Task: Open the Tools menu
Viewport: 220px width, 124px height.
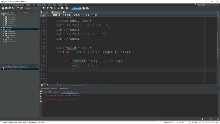Action: click(54, 5)
